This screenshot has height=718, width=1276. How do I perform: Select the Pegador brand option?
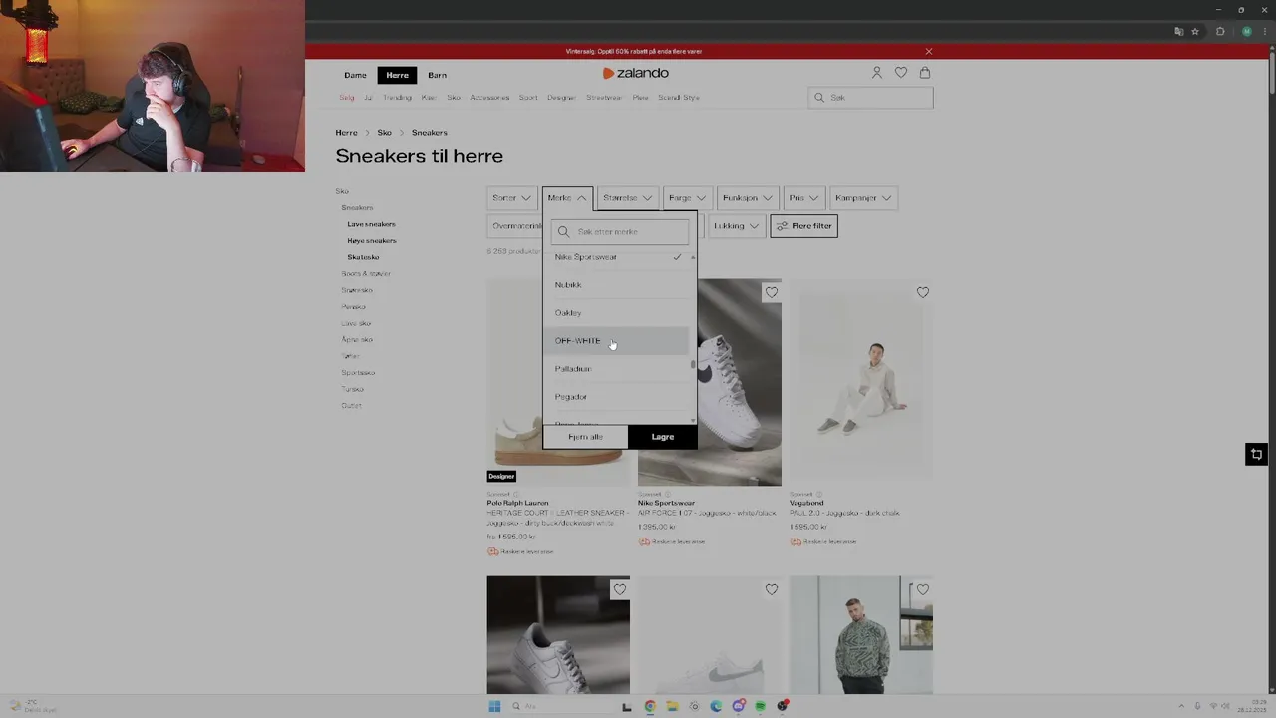coord(618,397)
